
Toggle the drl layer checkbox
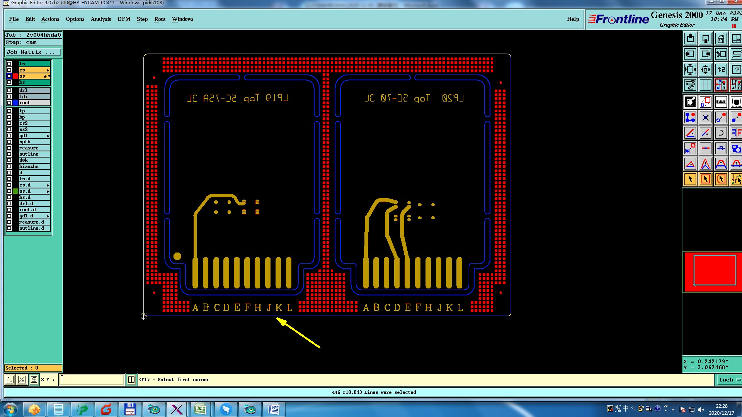click(9, 90)
